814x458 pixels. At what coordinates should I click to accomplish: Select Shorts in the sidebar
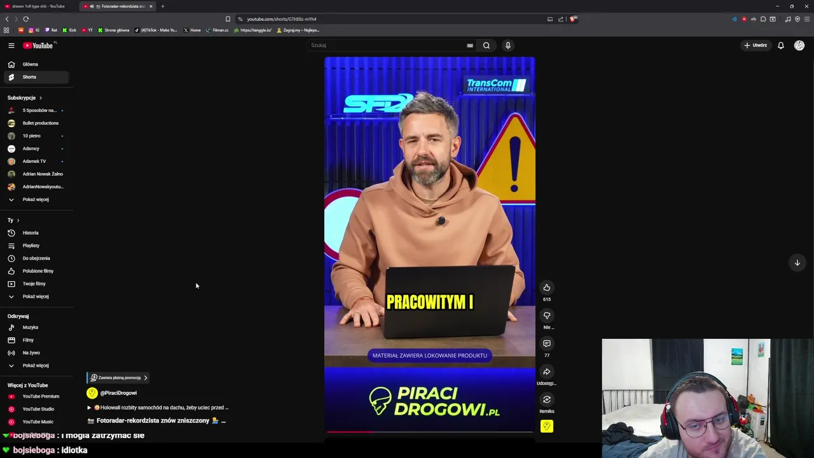[x=36, y=77]
